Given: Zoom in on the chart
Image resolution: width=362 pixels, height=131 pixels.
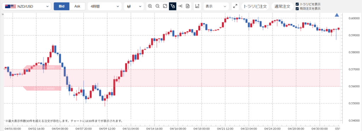Looking at the screenshot, I should click(150, 6).
